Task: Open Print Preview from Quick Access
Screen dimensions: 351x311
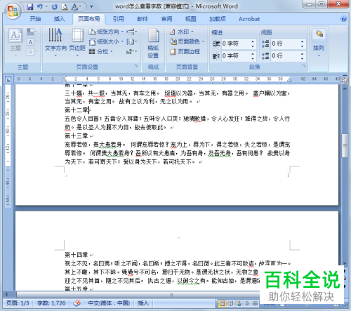Action: pyautogui.click(x=65, y=7)
